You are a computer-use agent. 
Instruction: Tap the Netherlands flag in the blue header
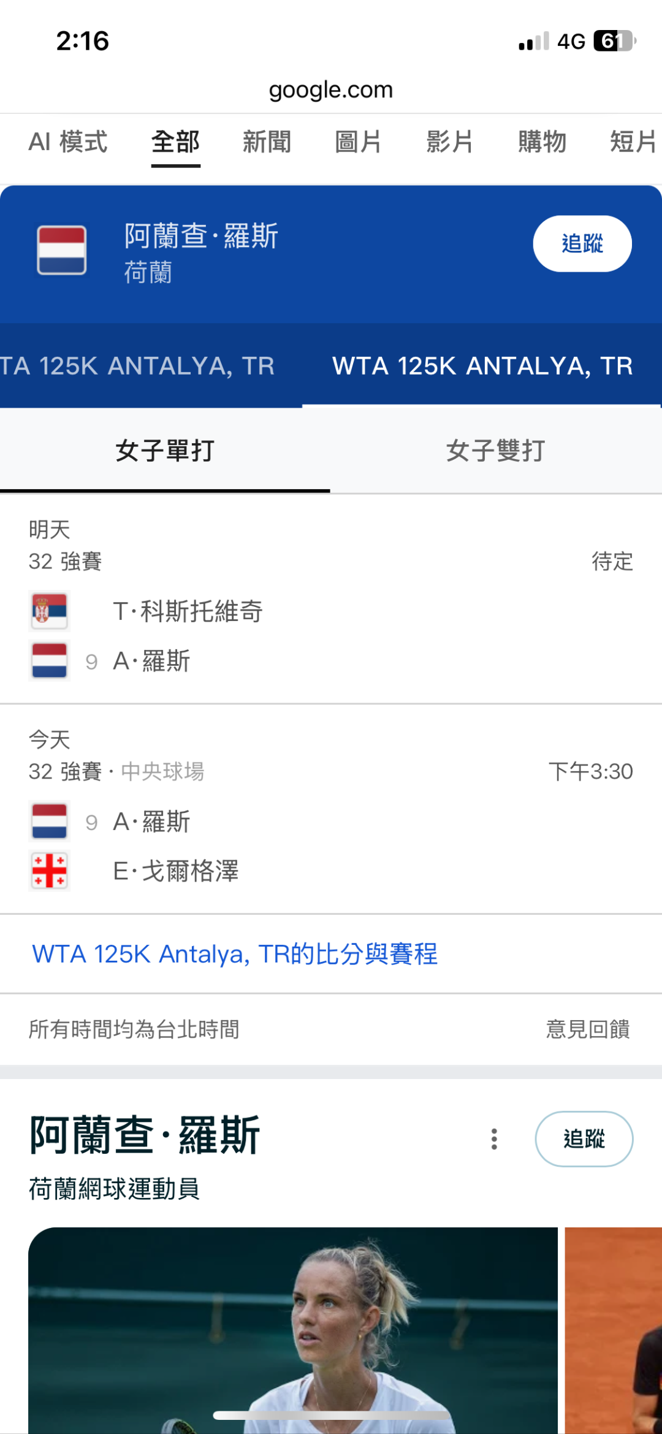[61, 250]
